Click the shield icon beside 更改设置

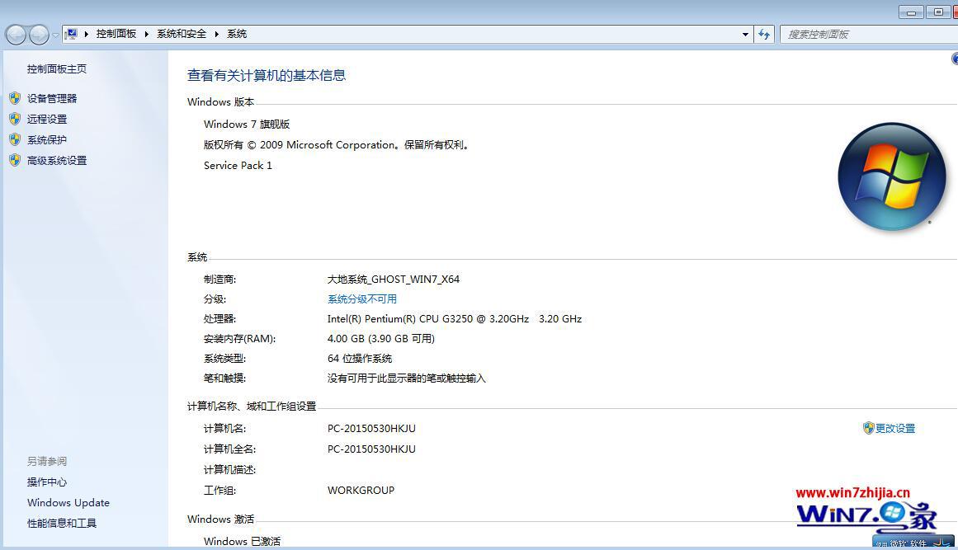[x=868, y=428]
